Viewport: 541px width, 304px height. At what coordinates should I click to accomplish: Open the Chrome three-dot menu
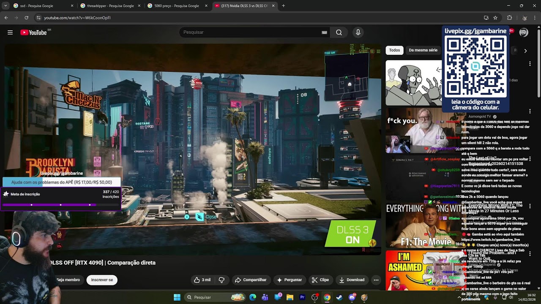click(x=535, y=18)
